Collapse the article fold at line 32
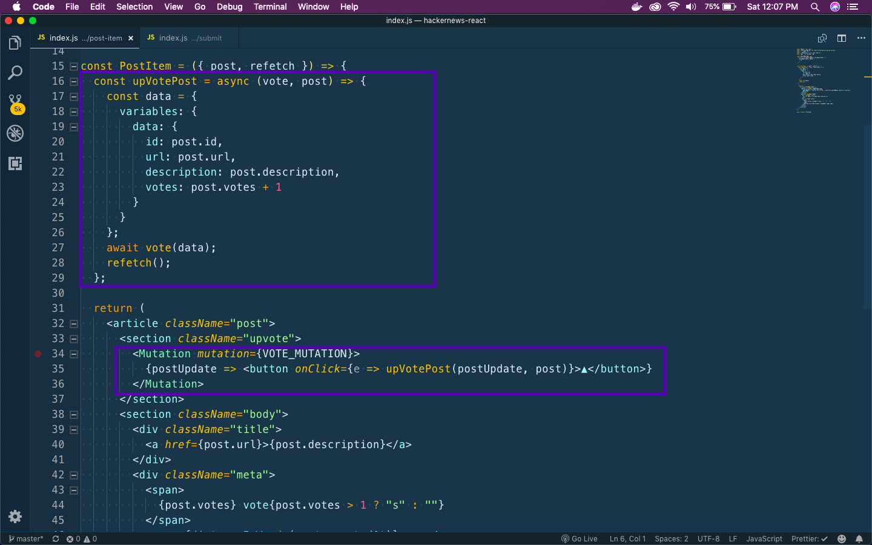 tap(74, 323)
